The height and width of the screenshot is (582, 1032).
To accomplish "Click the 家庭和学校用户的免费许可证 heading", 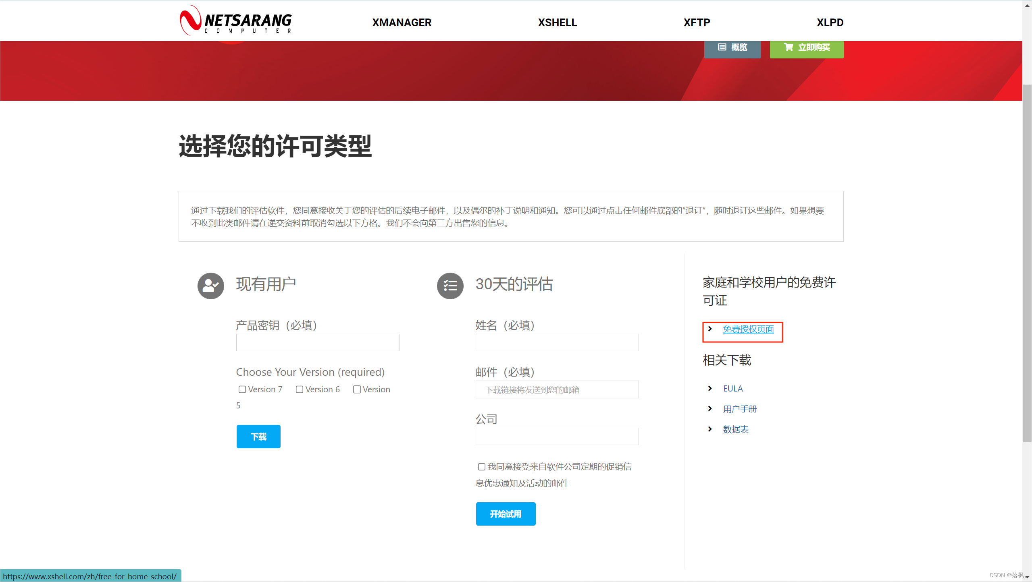I will (769, 291).
